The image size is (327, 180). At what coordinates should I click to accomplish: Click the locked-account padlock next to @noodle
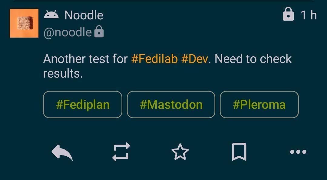pos(99,32)
